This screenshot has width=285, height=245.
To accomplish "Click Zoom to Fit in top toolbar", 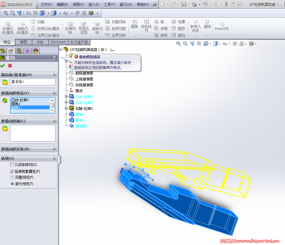I will coord(6,13).
